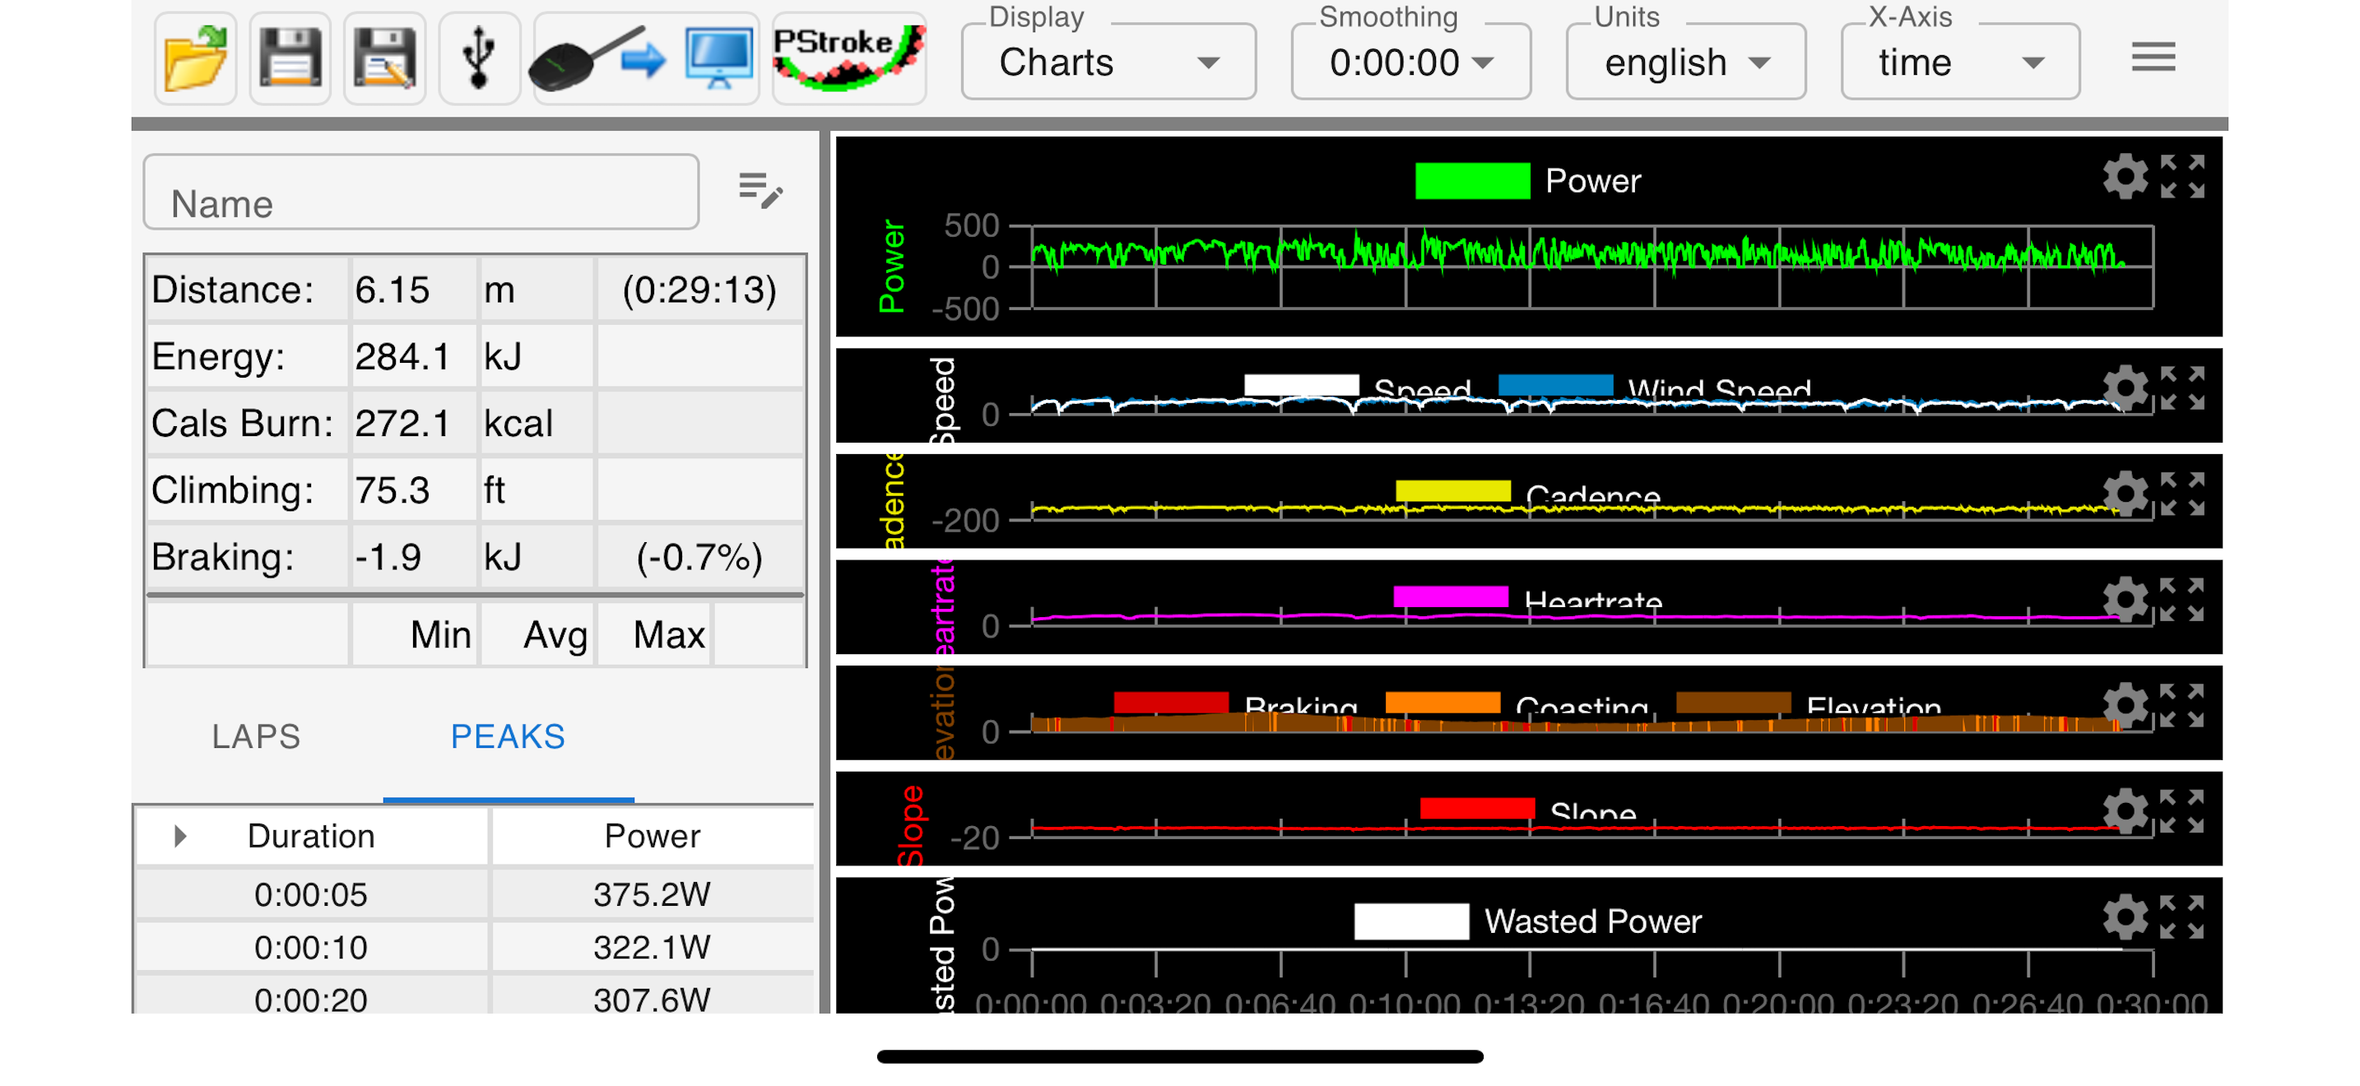This screenshot has height=1086, width=2360.
Task: Expand the Cadence chart to fullscreen
Action: 2182,494
